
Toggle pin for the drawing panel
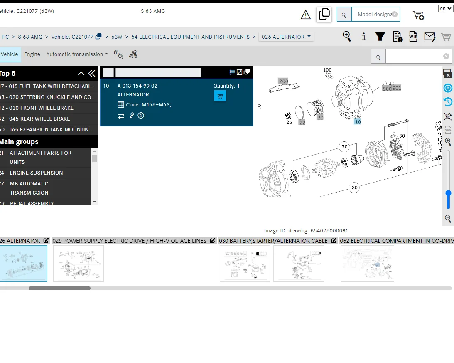click(448, 116)
